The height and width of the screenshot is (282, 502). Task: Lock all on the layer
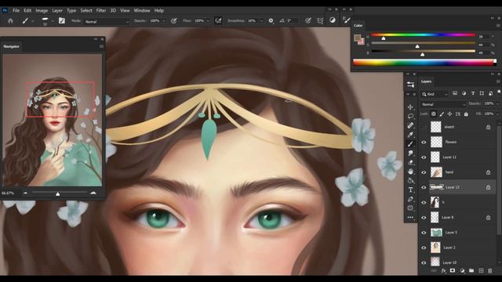tap(466, 114)
